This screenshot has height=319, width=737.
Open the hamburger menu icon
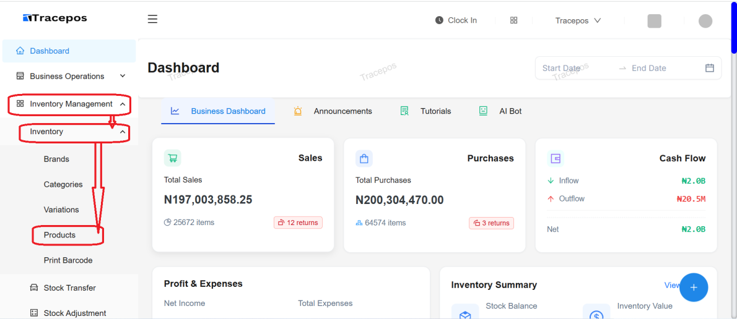click(x=152, y=19)
